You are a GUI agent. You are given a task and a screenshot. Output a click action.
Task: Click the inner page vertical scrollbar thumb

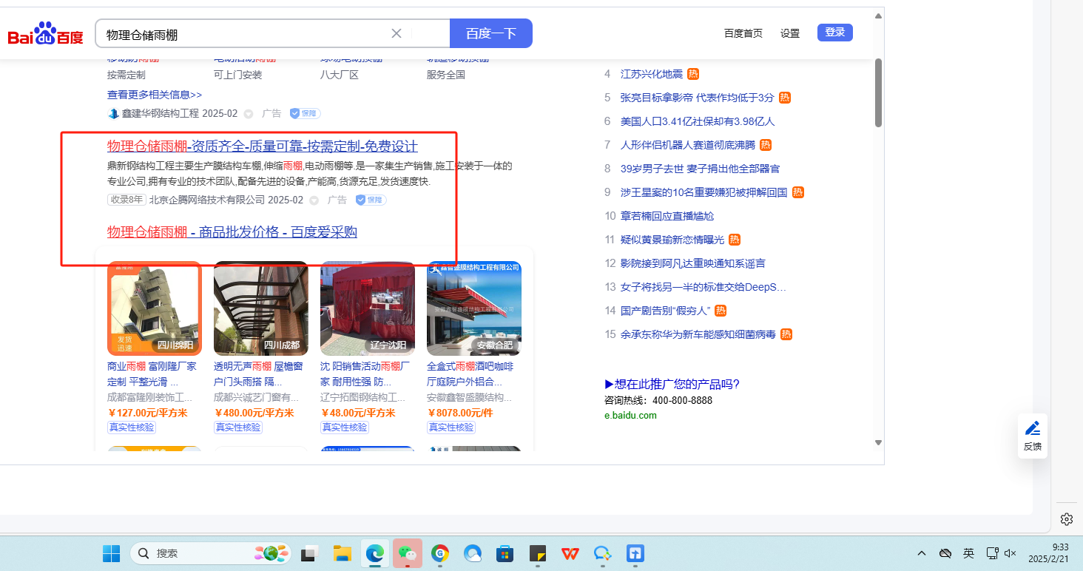click(x=878, y=92)
